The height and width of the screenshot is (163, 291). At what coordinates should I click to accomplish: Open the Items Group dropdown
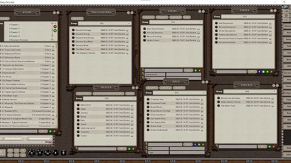coord(176,22)
